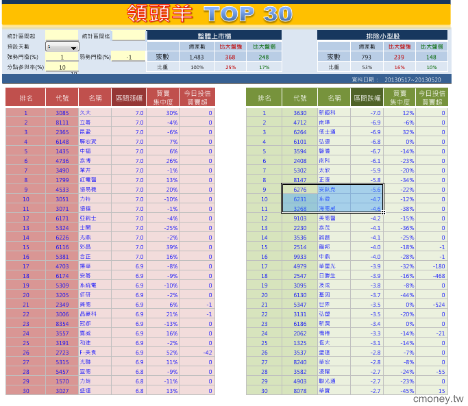Select the red value 368

(230, 57)
